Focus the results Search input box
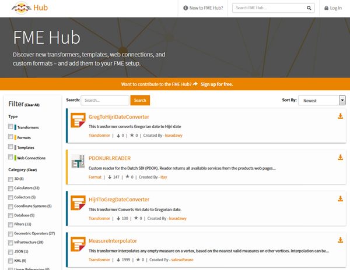This screenshot has height=270, width=350. pos(105,100)
